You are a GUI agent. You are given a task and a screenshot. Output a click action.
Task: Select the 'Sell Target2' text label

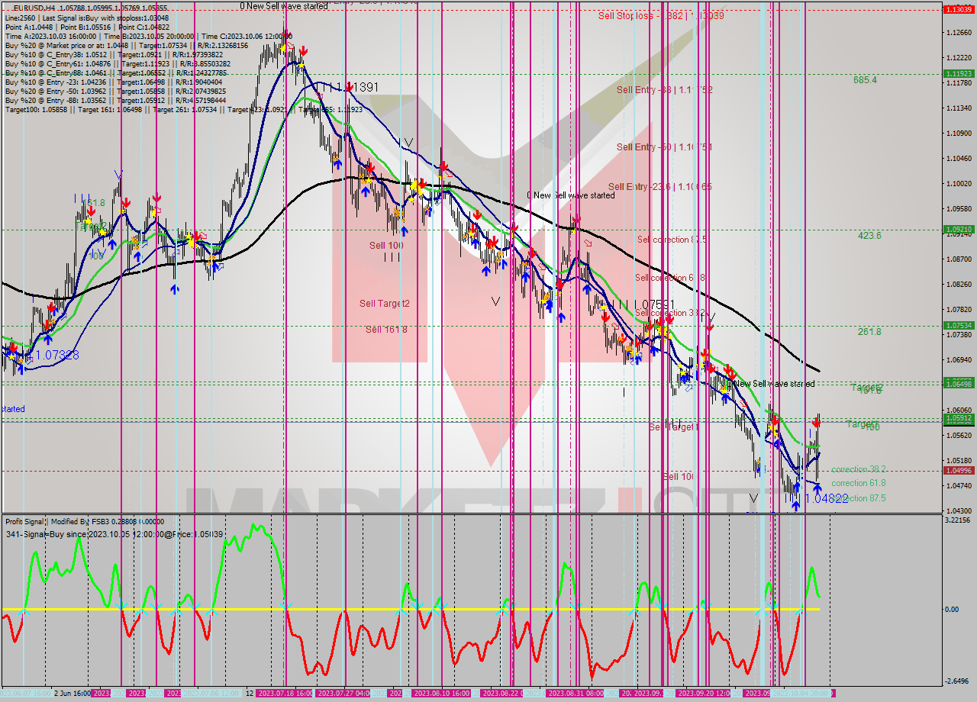tap(385, 303)
